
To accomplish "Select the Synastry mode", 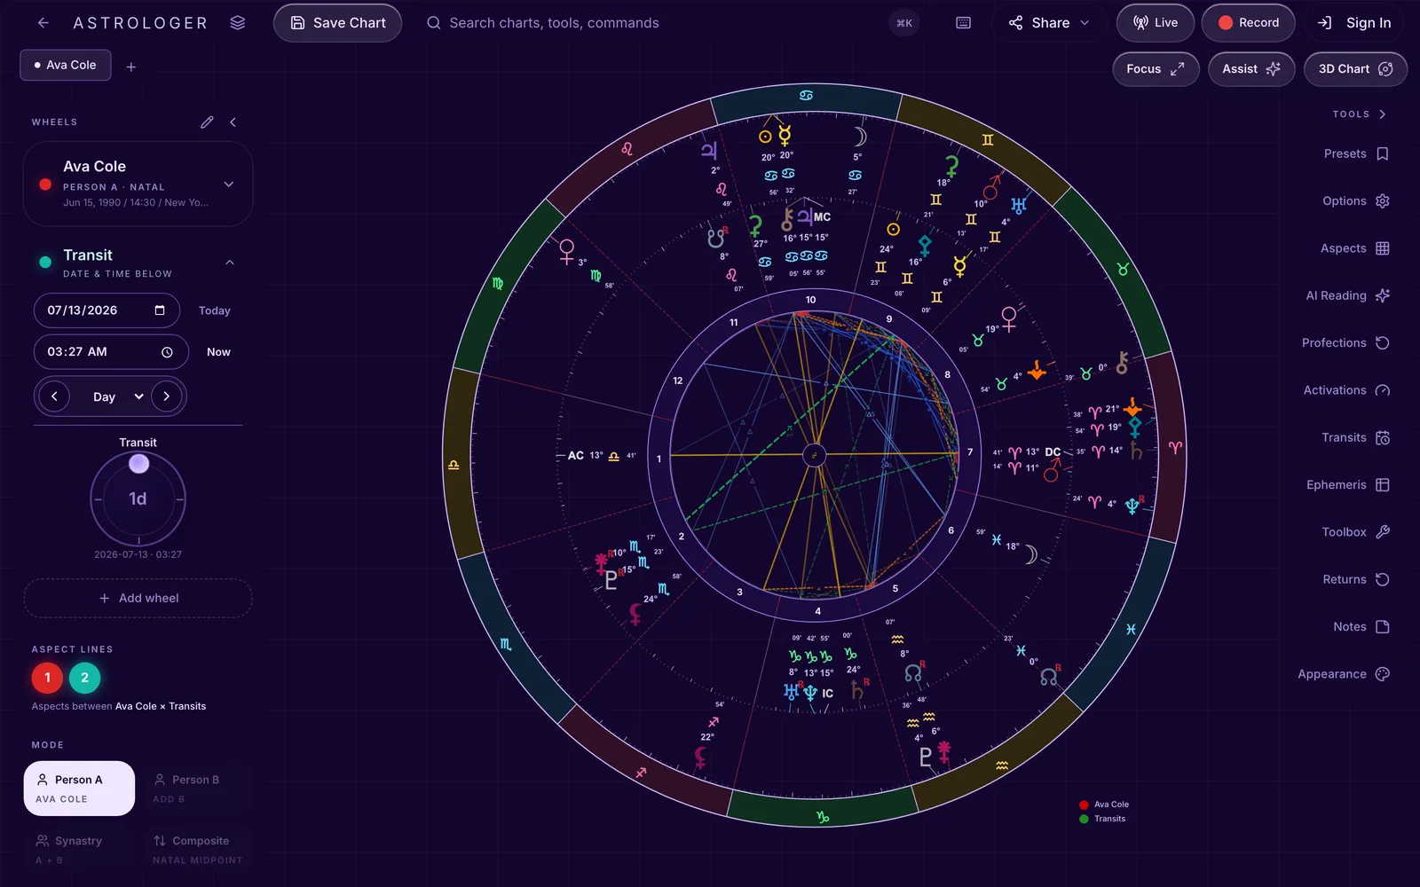I will 79,849.
